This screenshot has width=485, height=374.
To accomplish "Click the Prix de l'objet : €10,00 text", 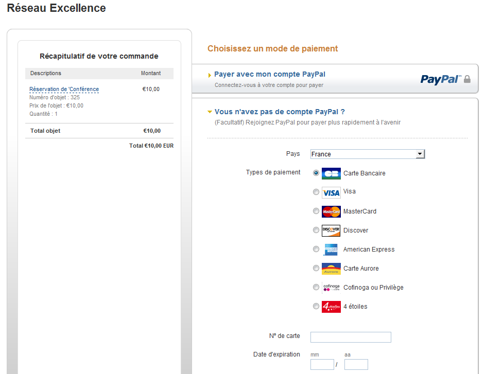I will (x=56, y=105).
